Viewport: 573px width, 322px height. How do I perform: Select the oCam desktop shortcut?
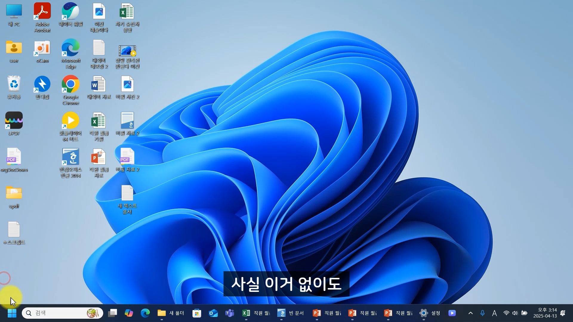coord(42,49)
